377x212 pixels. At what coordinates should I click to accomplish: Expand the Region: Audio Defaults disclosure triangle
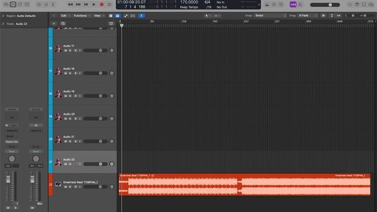pos(3,16)
